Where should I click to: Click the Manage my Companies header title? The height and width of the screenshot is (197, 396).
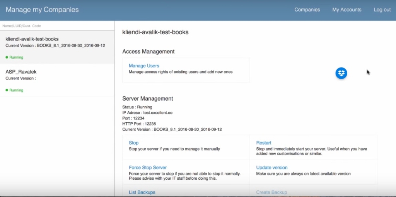tap(42, 10)
